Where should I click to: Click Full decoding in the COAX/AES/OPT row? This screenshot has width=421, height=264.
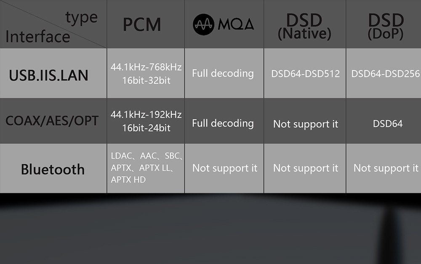[x=223, y=124]
